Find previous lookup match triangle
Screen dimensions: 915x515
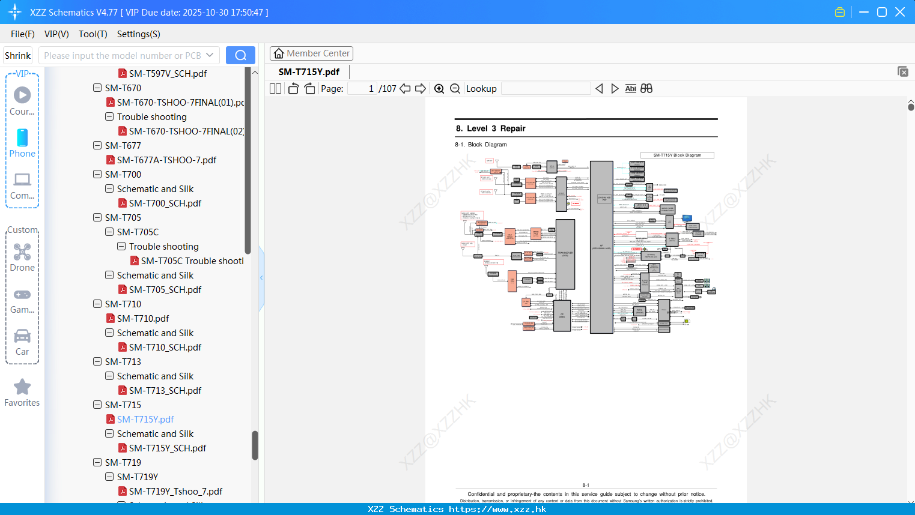pos(599,89)
